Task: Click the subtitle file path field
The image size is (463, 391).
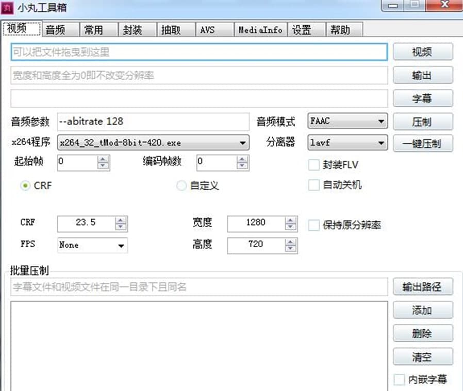Action: tap(199, 98)
